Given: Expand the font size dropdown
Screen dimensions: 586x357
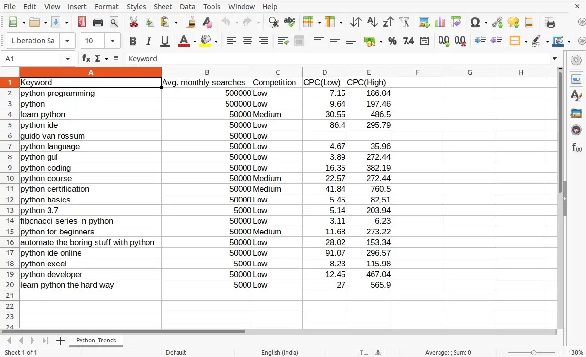Looking at the screenshot, I should (x=113, y=41).
